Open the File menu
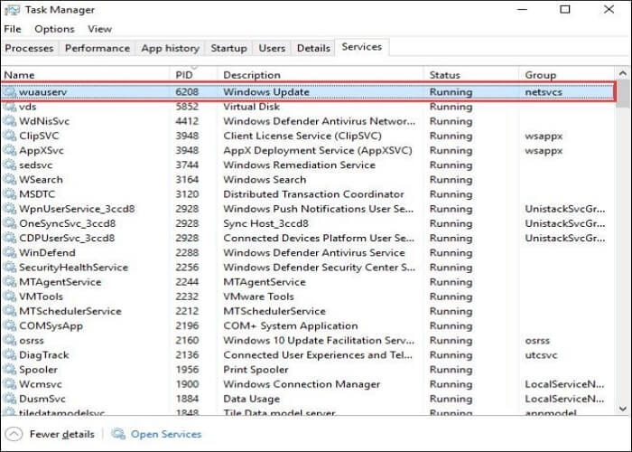Image resolution: width=632 pixels, height=452 pixels. [x=12, y=29]
